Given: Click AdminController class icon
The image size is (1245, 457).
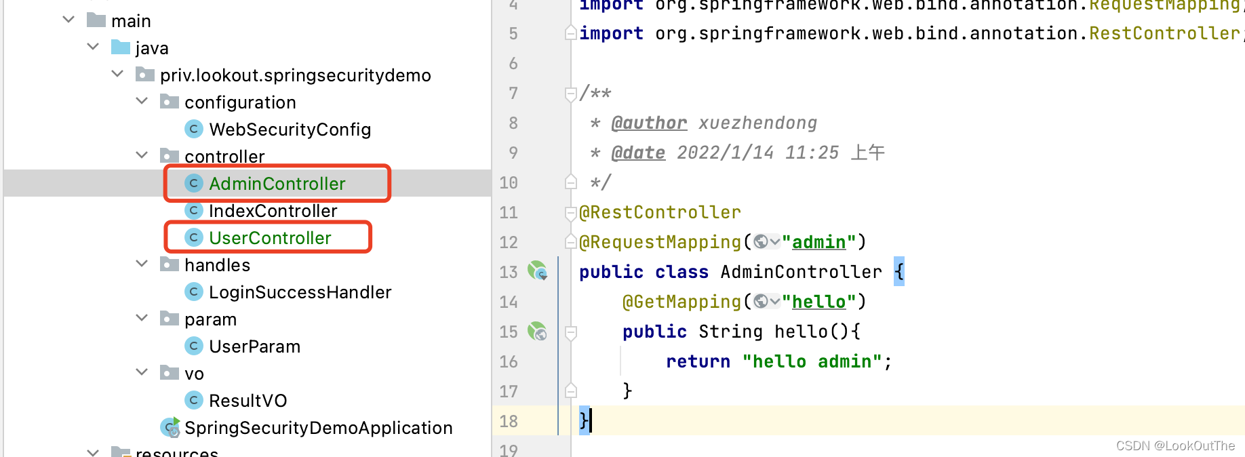Looking at the screenshot, I should click(x=194, y=183).
